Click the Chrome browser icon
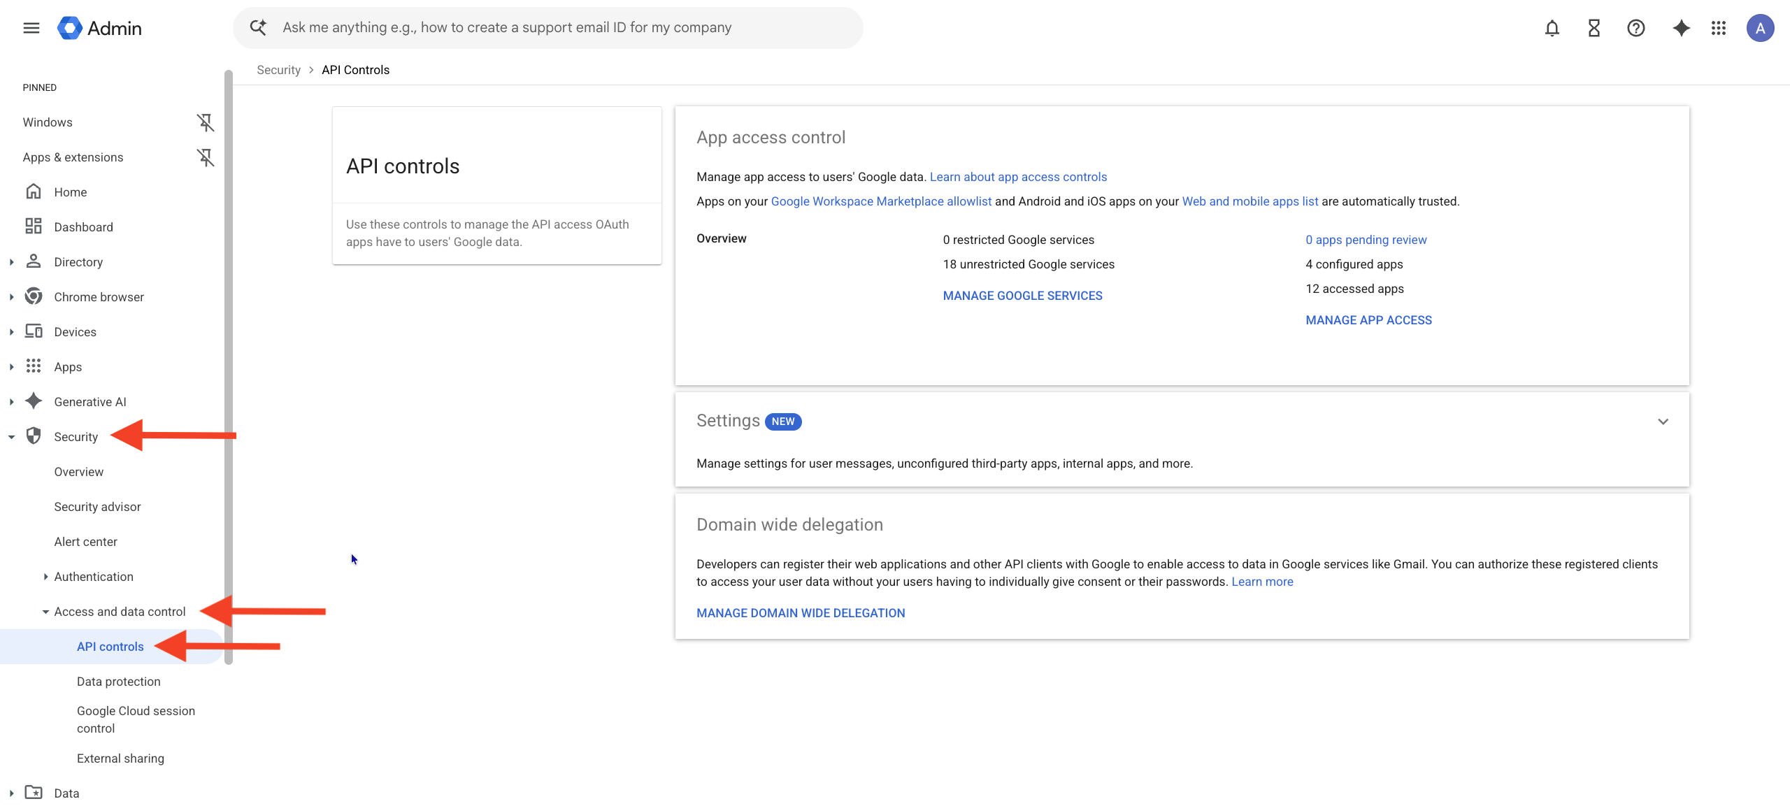The image size is (1790, 806). (x=34, y=296)
